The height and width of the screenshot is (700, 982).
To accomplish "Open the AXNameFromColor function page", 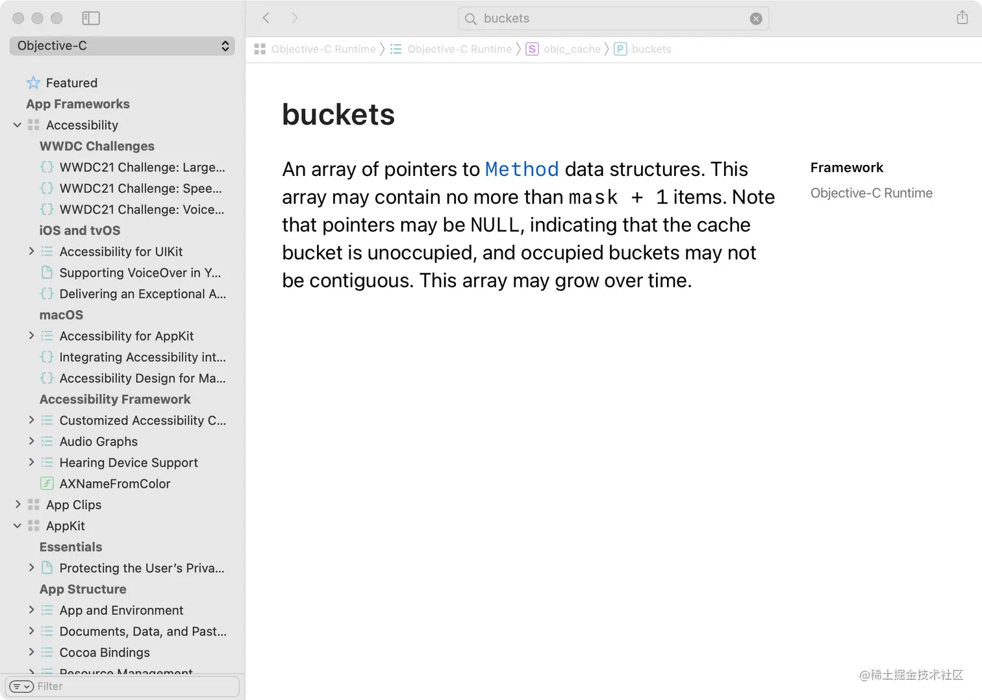I will coord(115,484).
